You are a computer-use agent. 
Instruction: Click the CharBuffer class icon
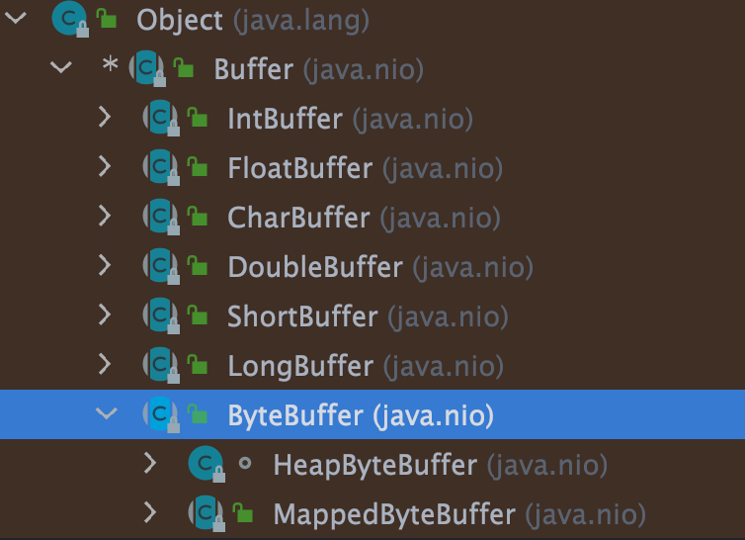159,218
